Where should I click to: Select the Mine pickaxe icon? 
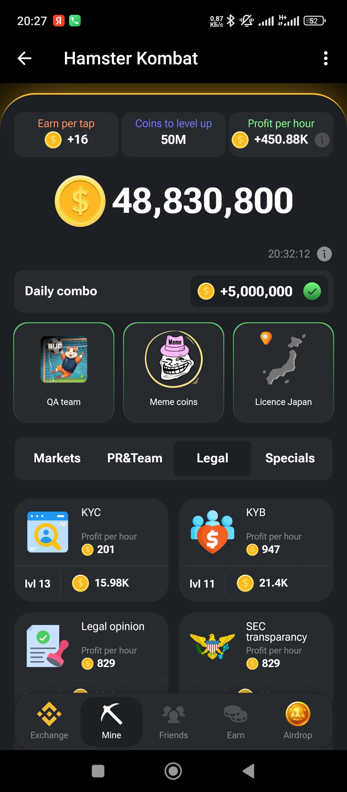tap(111, 714)
